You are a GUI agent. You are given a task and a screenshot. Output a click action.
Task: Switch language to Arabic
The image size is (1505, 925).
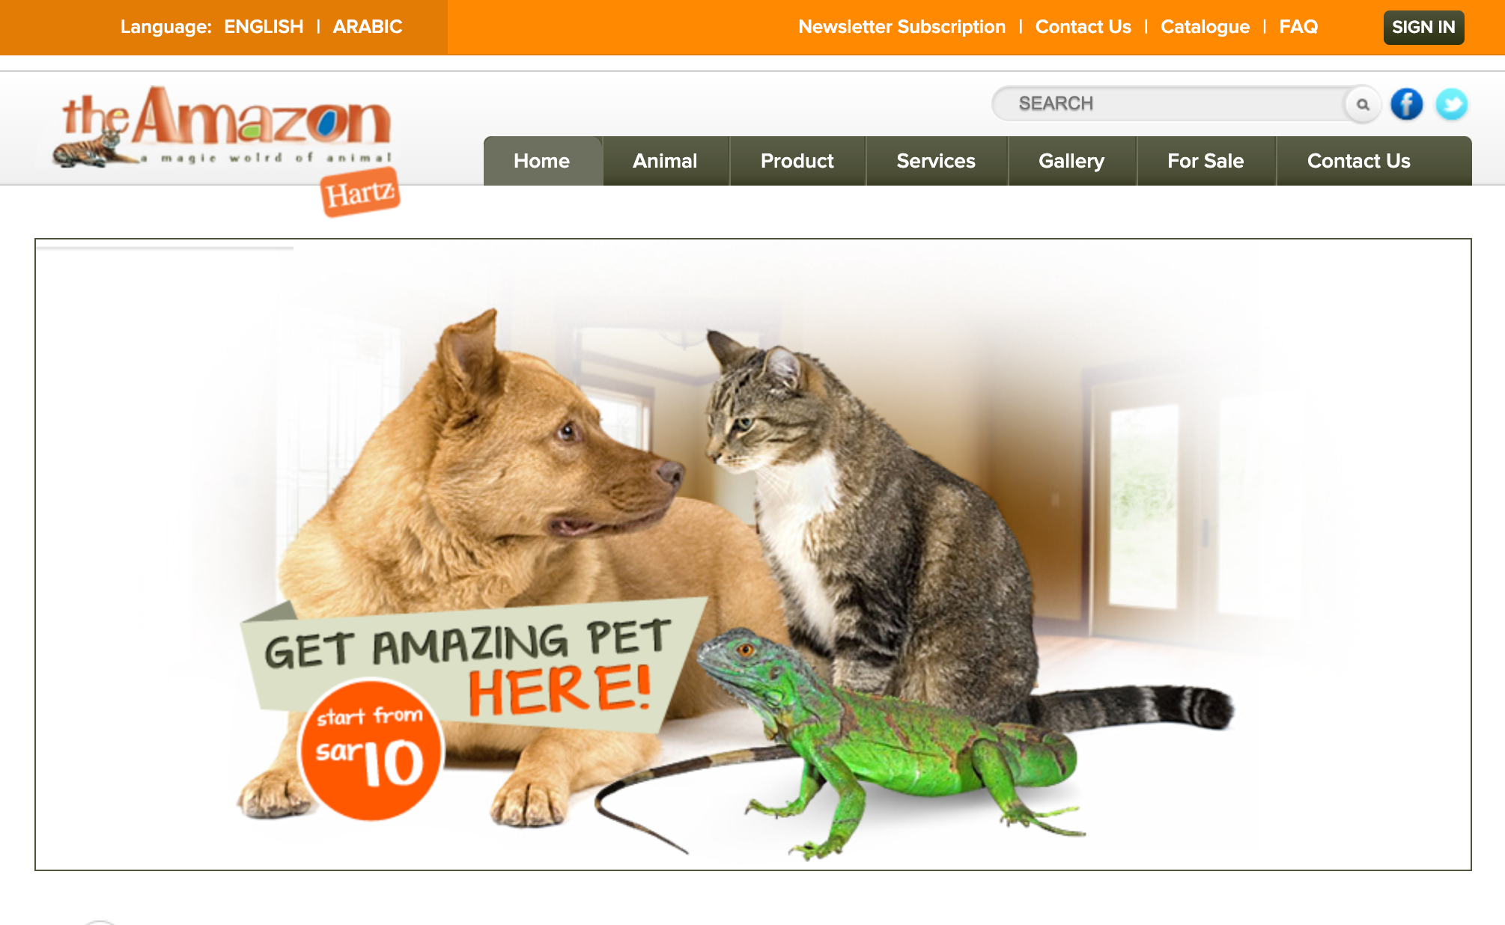(368, 27)
